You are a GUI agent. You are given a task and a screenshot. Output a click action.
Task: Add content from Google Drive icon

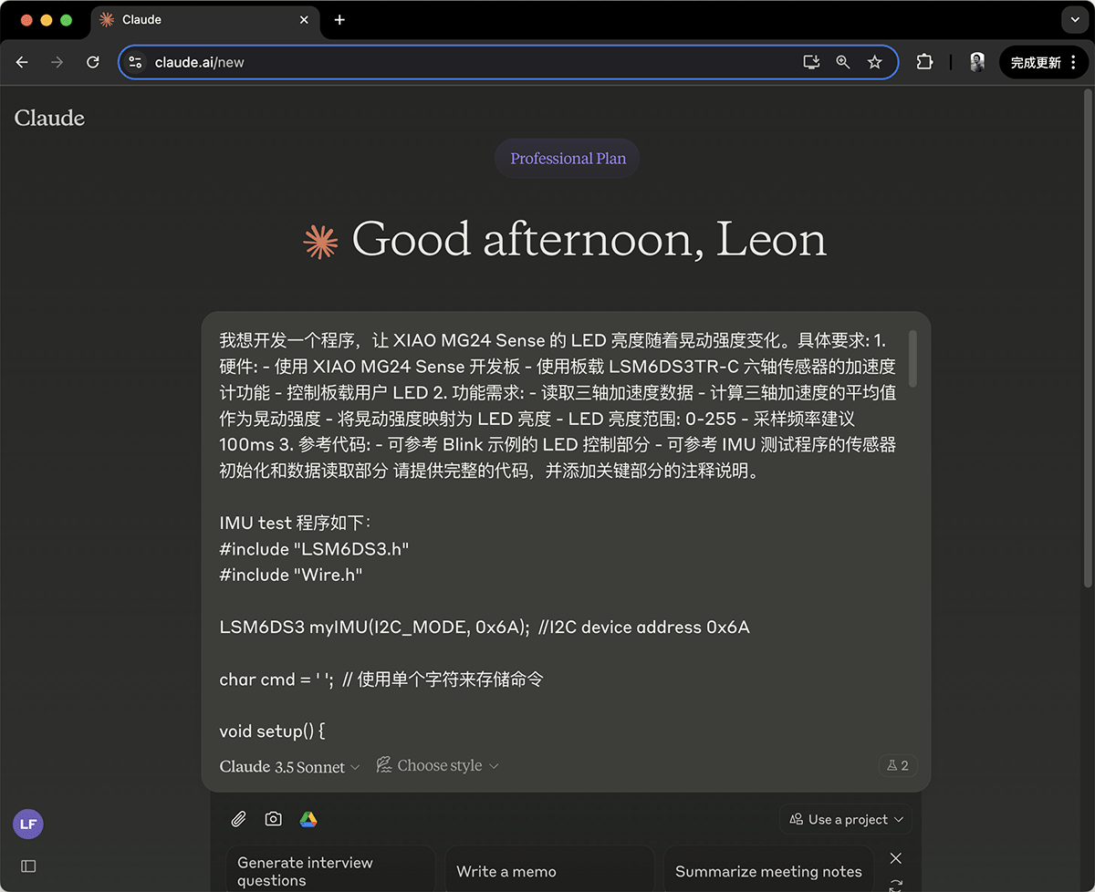point(308,819)
